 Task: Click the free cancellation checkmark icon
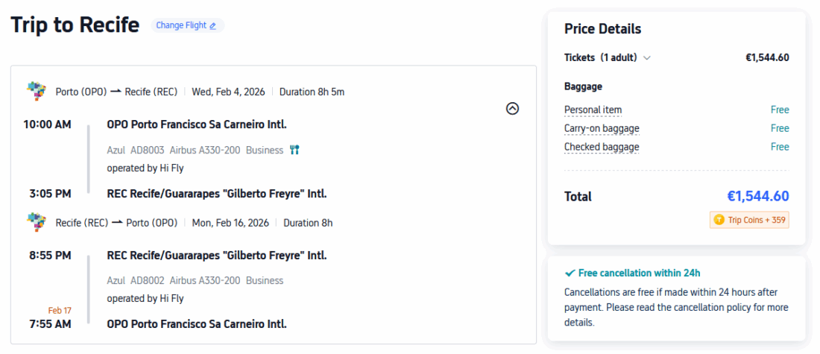point(570,273)
